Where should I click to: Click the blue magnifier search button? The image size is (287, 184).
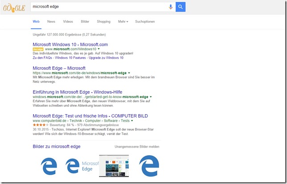pos(180,7)
